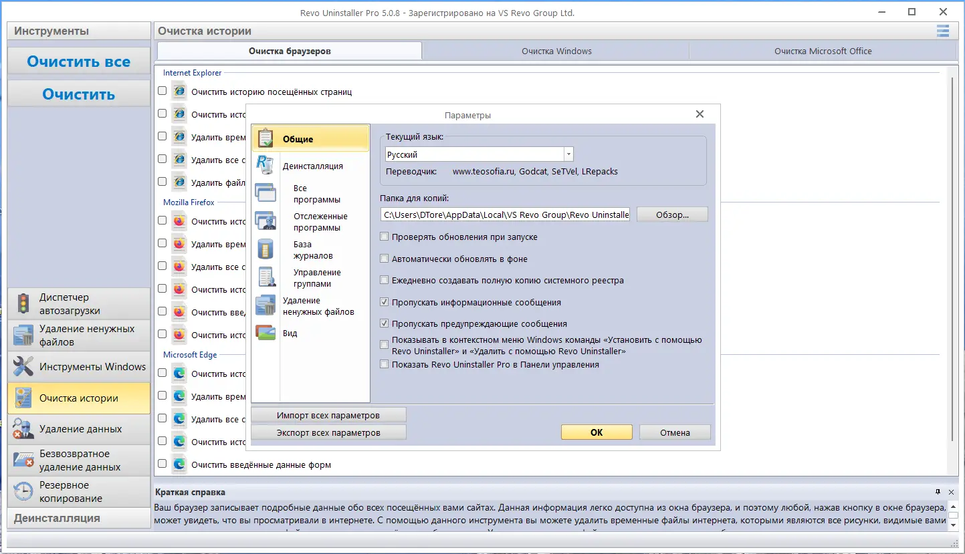
Task: Click translator text www.teosofia.ru, Godcat, SeTVel, LRepacks
Action: point(535,171)
